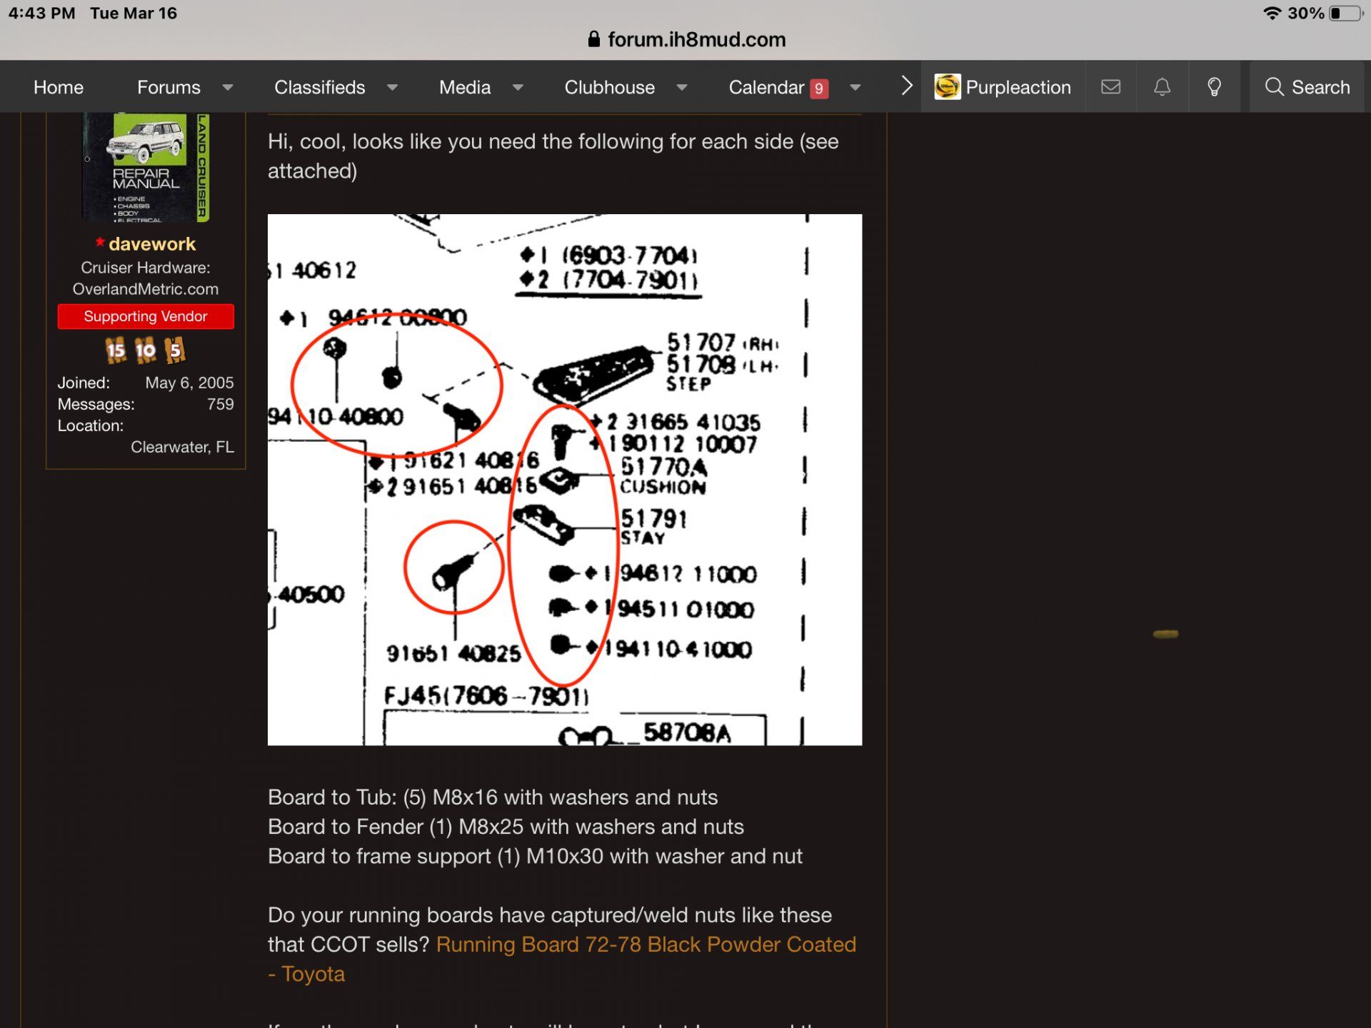This screenshot has width=1371, height=1028.
Task: Click the Purpleaction username
Action: coord(1018,87)
